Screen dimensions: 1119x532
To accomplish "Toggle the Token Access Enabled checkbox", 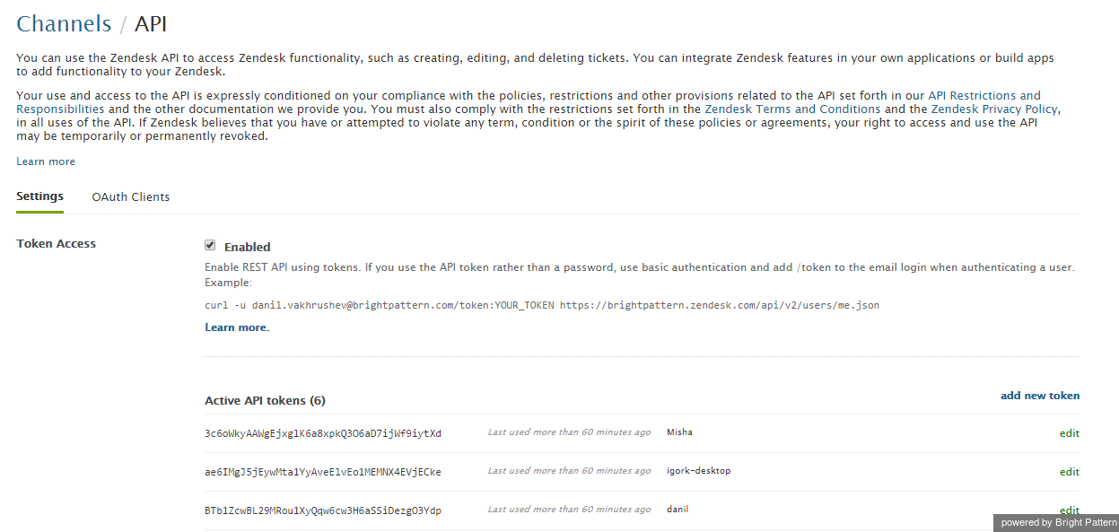I will (210, 245).
